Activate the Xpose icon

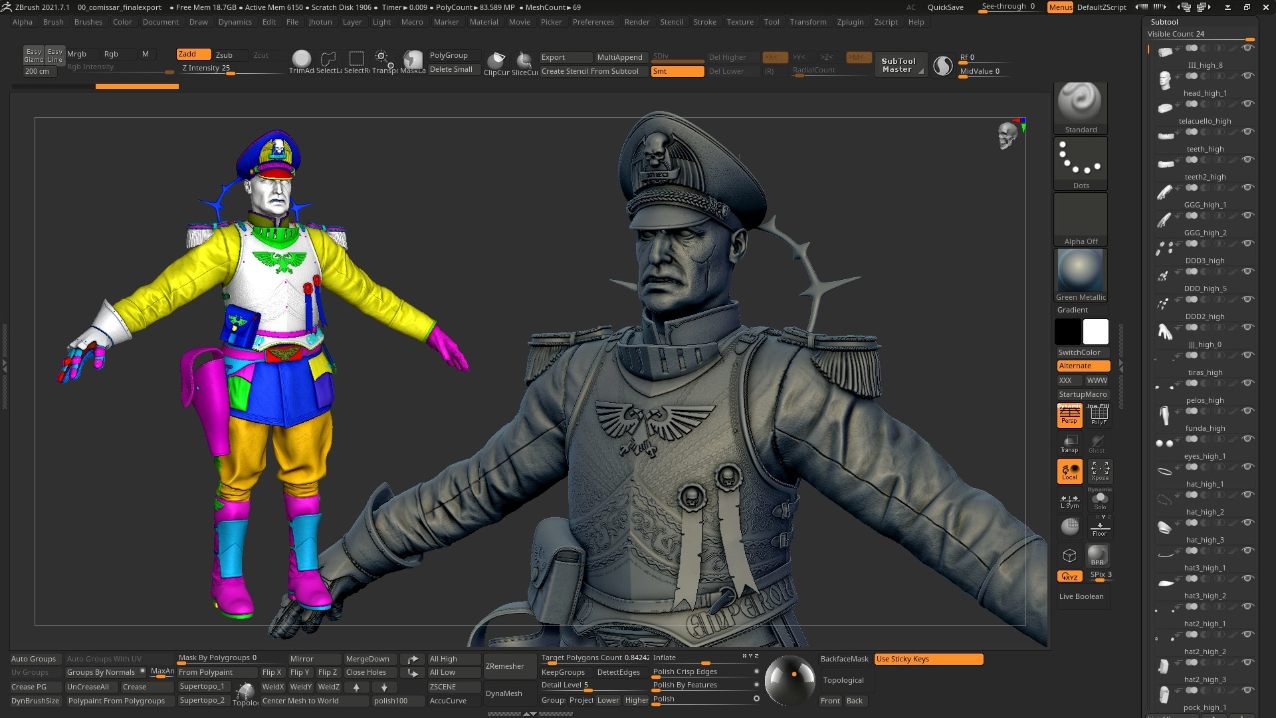pos(1099,471)
